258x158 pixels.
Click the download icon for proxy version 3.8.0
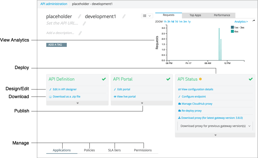tap(180, 117)
